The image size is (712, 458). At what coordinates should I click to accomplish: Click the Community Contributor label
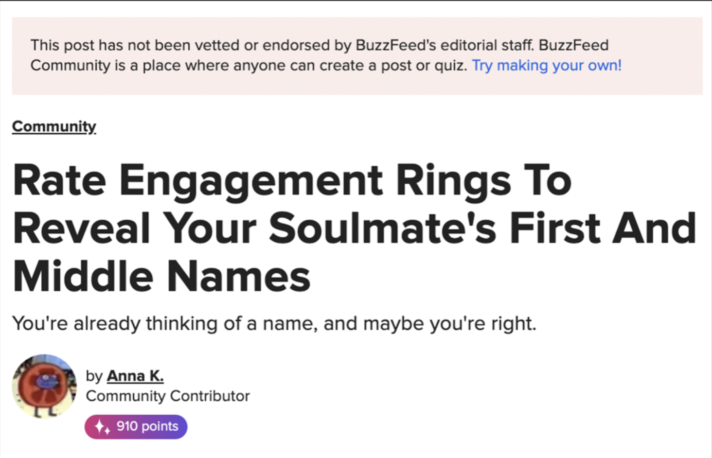(168, 396)
